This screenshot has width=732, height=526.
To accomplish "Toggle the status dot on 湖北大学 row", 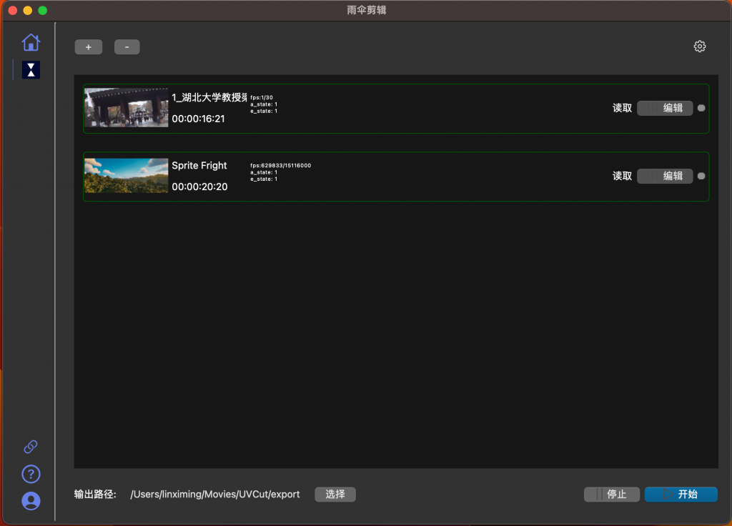I will coord(701,109).
